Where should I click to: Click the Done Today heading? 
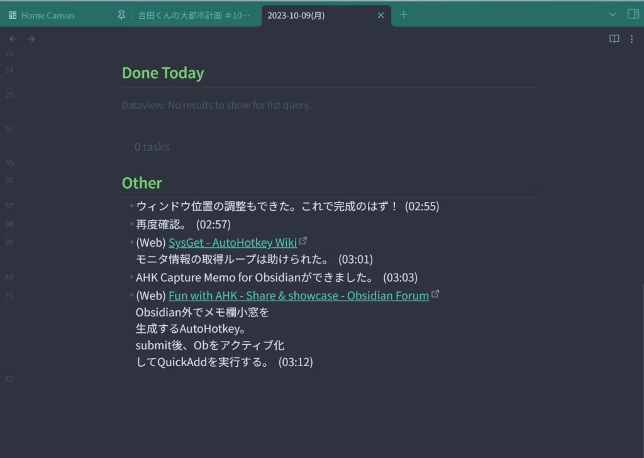click(163, 73)
